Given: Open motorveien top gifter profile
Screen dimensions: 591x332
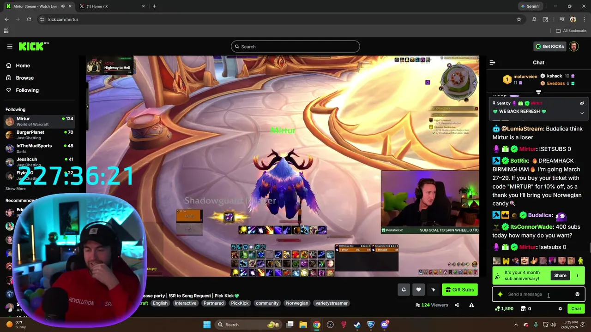Looking at the screenshot, I should [x=525, y=77].
